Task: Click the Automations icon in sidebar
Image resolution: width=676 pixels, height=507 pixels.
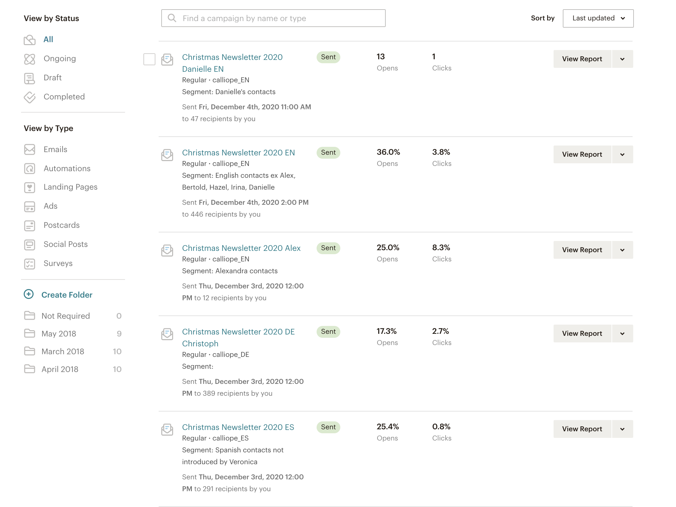Action: [30, 169]
